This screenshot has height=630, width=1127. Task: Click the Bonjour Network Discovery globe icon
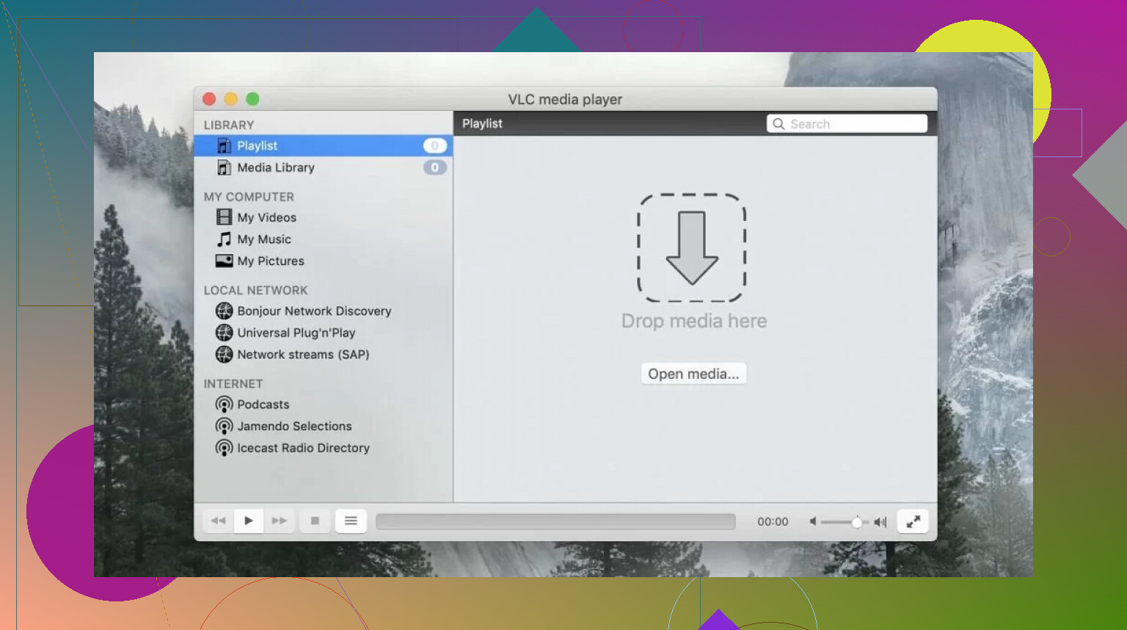click(224, 311)
